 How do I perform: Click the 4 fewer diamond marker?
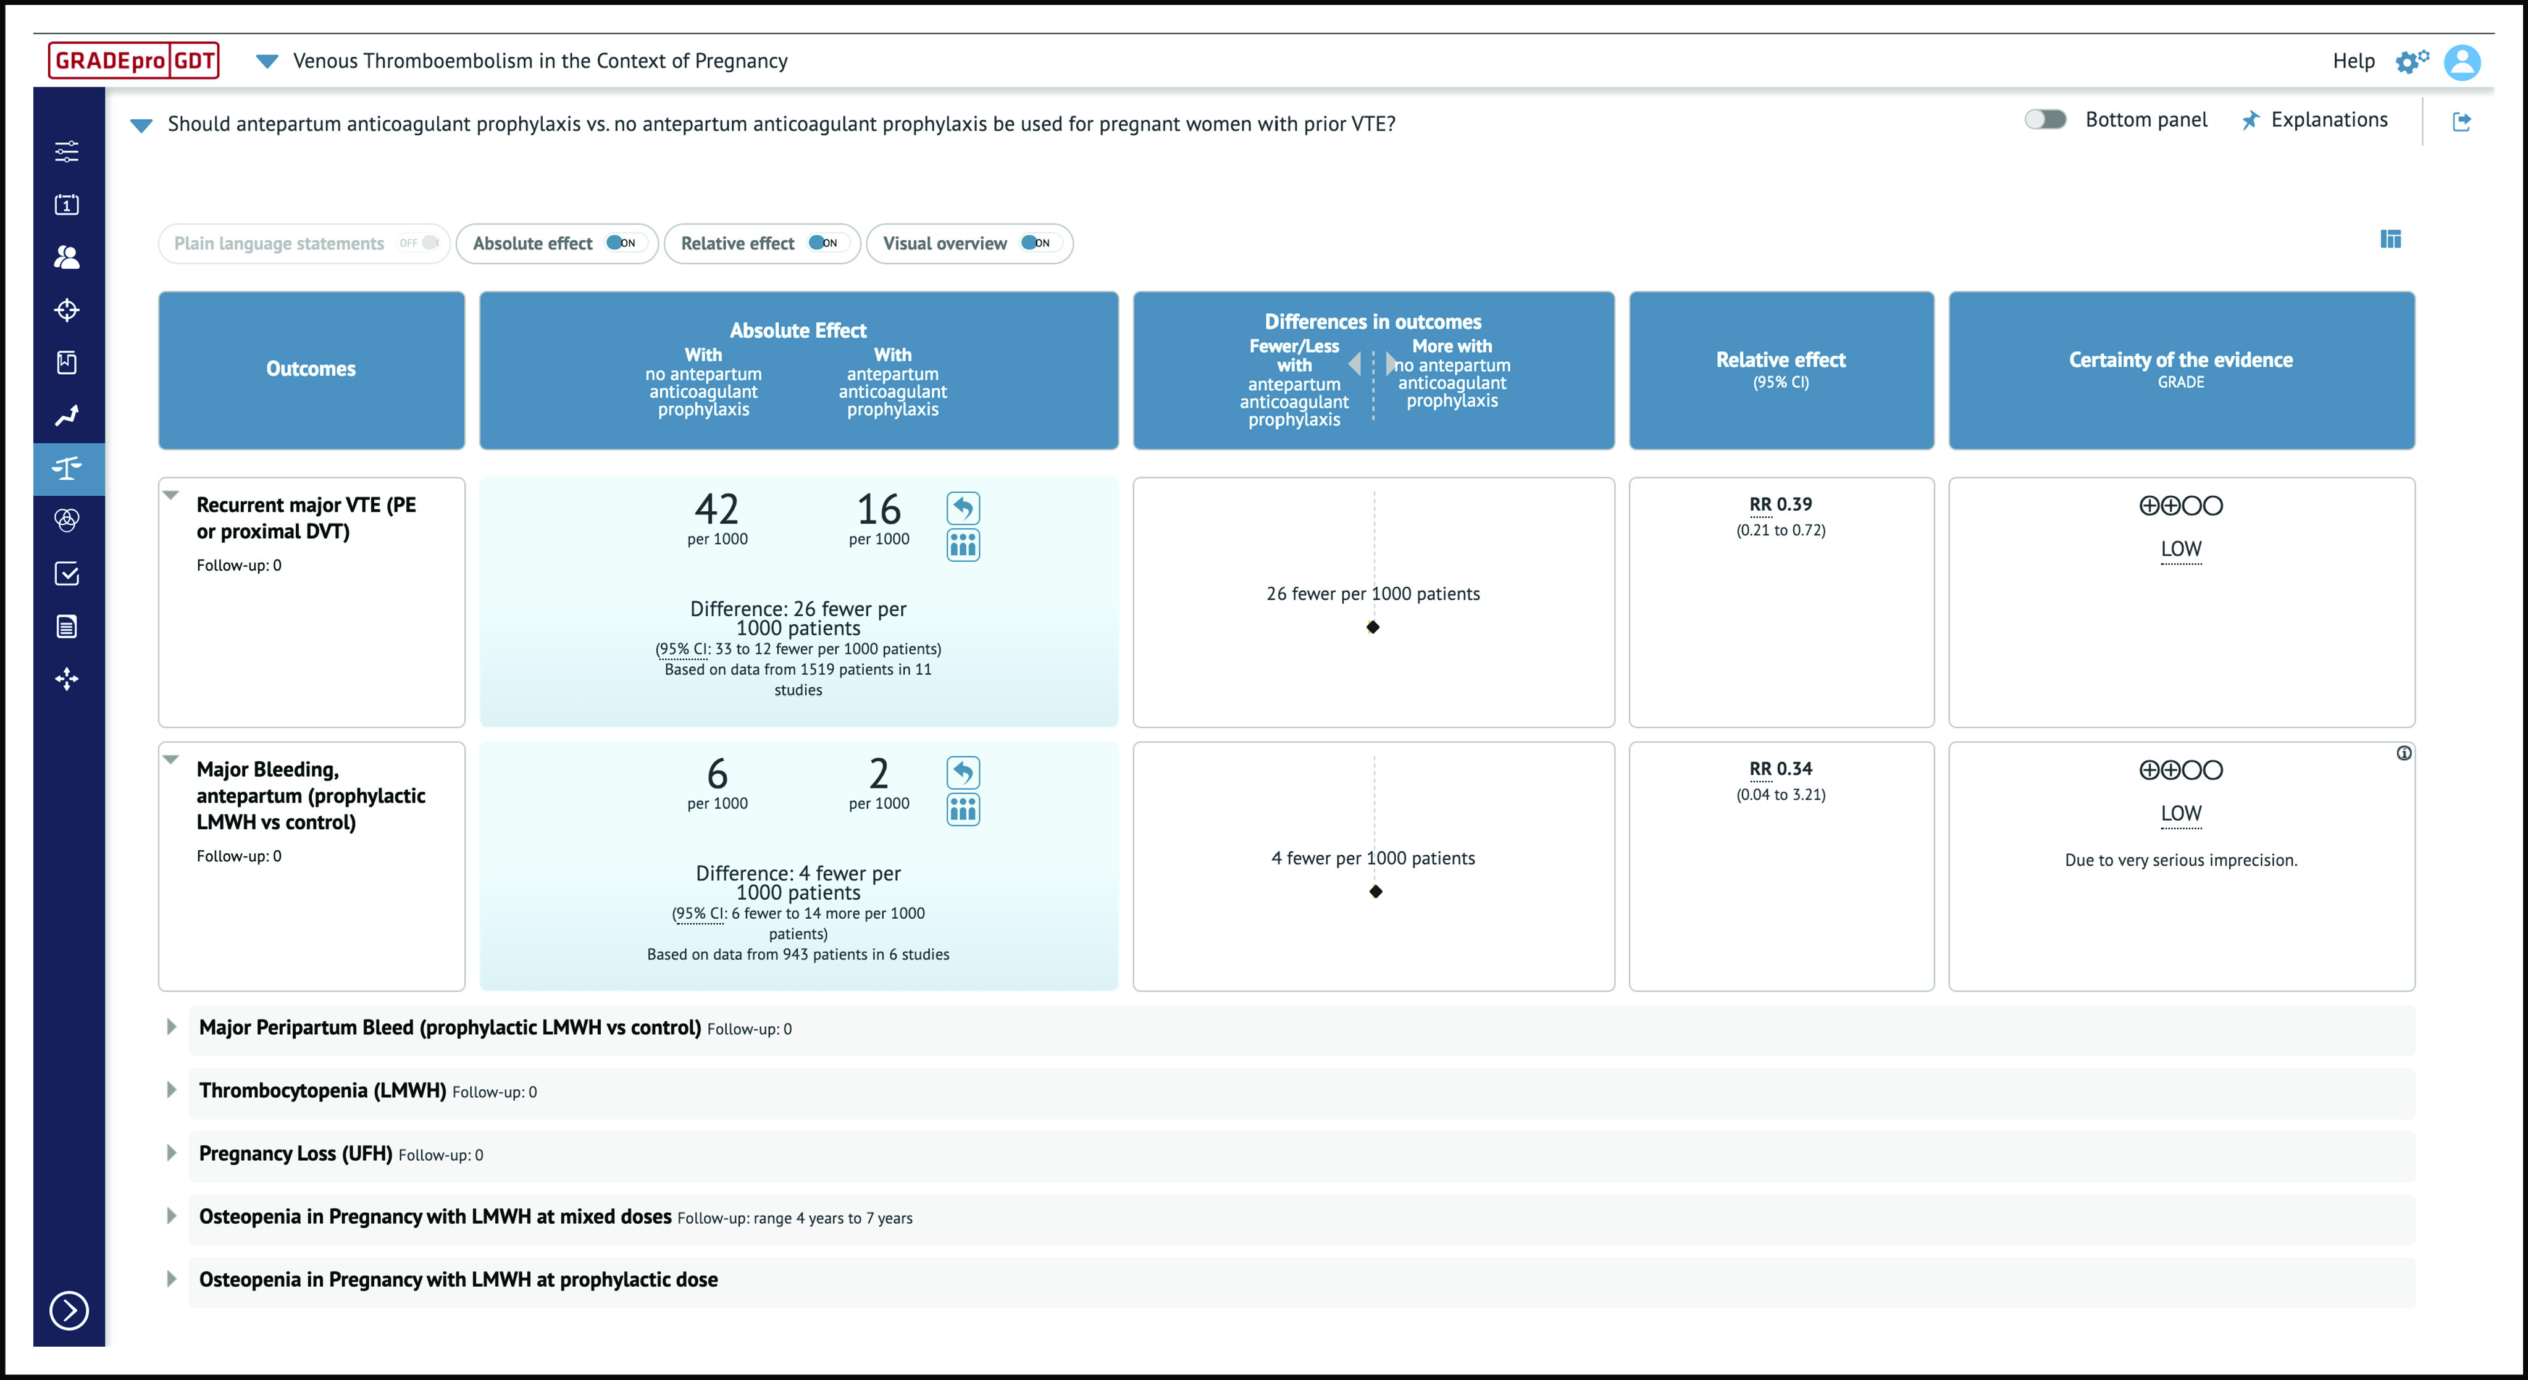(1376, 891)
